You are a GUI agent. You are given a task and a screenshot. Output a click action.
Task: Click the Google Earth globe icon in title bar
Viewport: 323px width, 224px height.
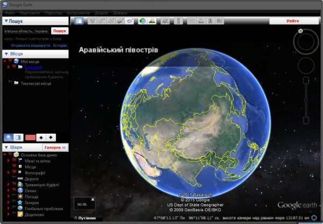pos(5,5)
